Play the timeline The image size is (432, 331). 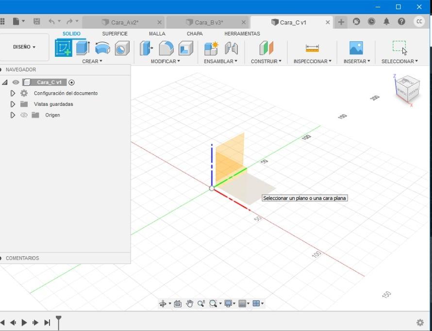coord(24,322)
